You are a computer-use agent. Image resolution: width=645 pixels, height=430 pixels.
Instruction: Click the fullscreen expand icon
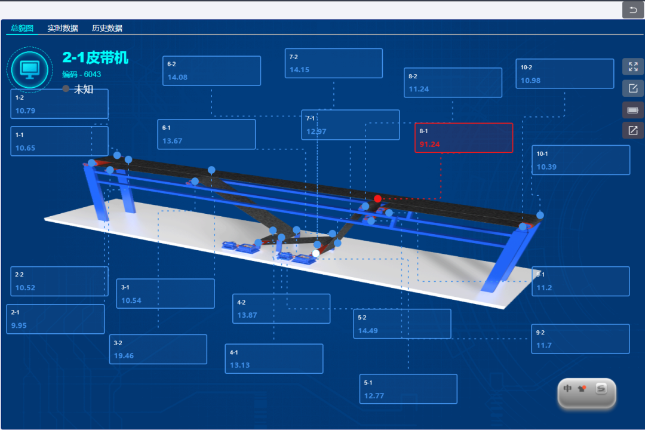pyautogui.click(x=632, y=66)
